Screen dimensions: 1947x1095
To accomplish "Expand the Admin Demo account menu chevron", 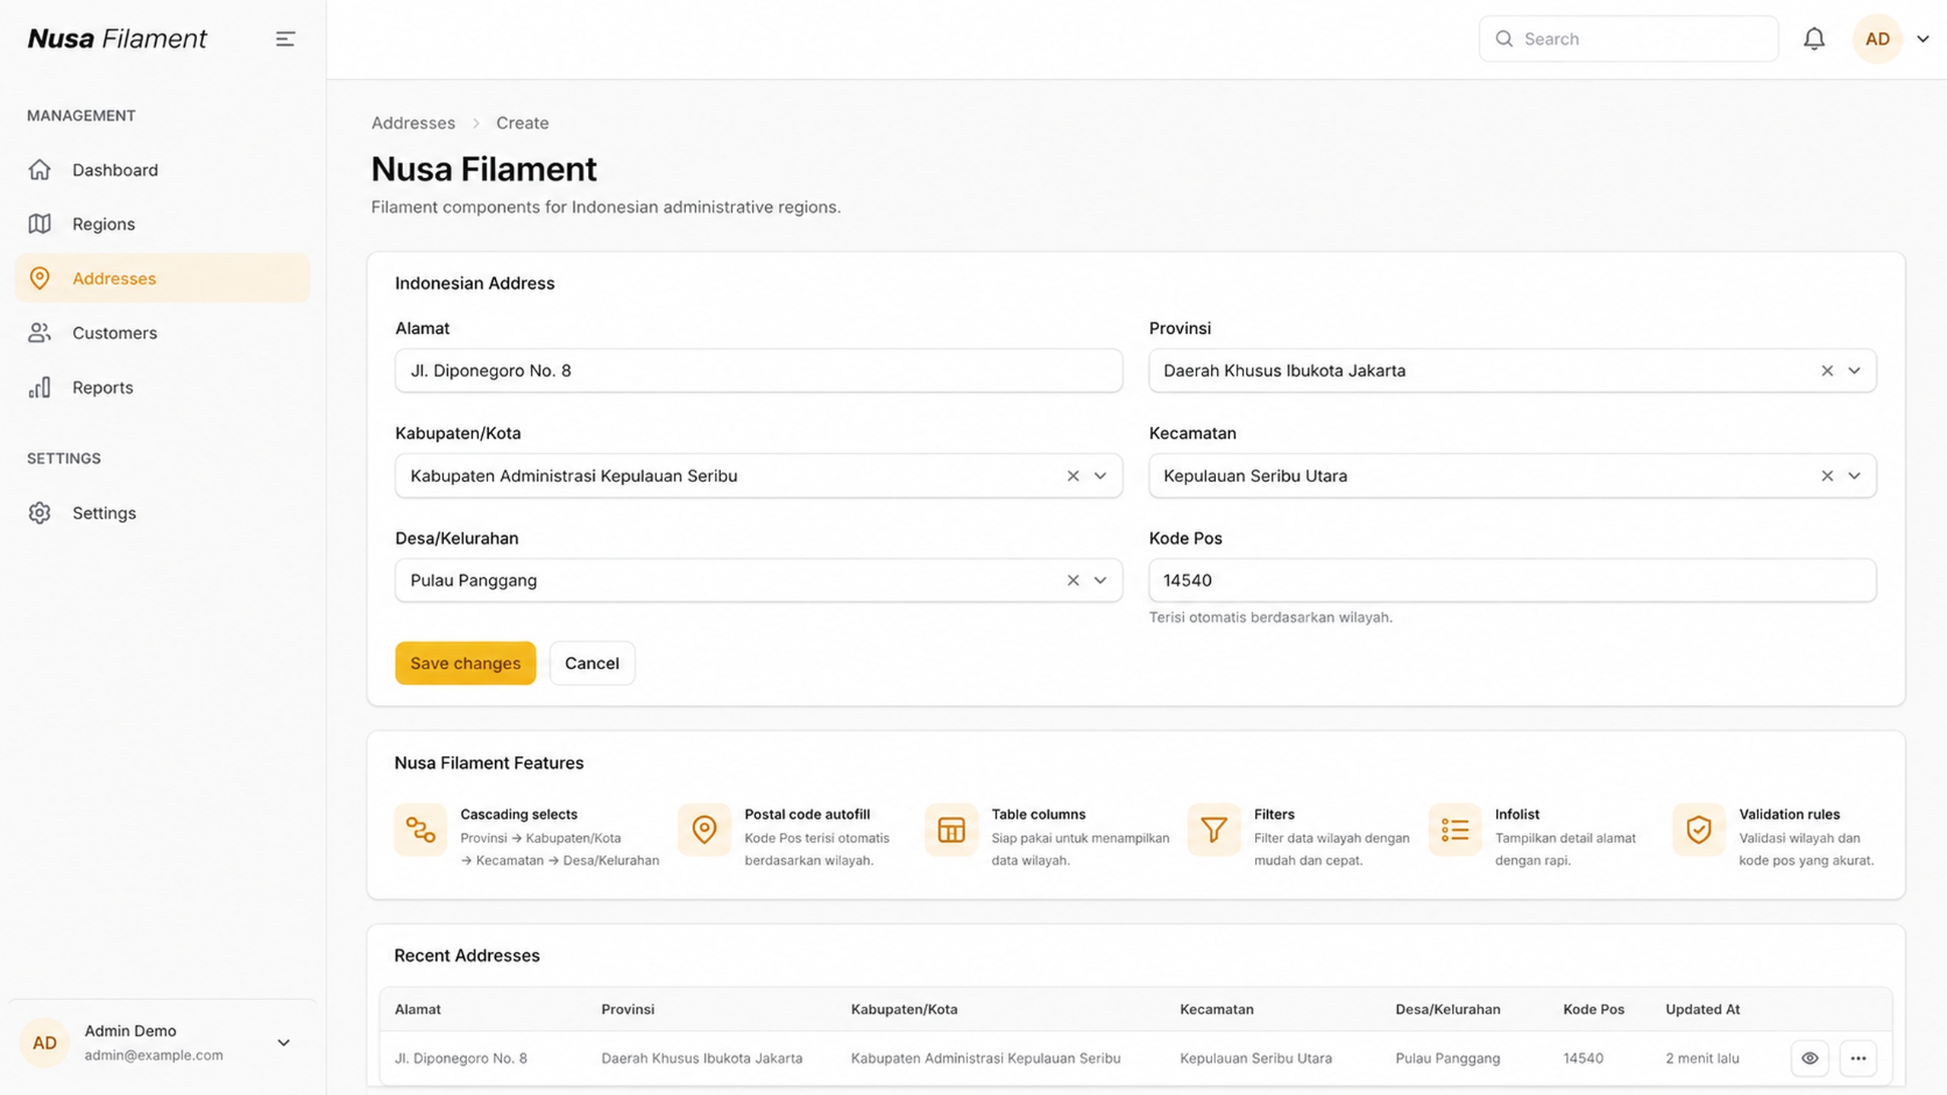I will [284, 1043].
